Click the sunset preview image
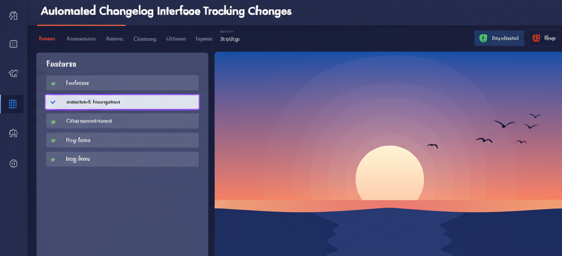Screen dimensions: 562x256 click(x=388, y=154)
